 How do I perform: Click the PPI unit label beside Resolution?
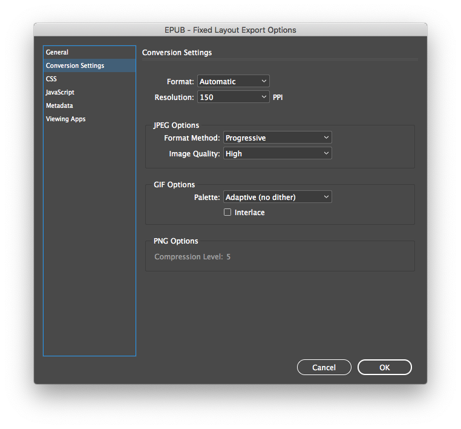pos(278,98)
